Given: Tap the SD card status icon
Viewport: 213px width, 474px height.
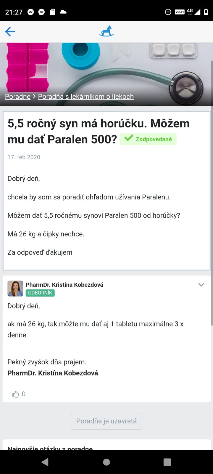Looking at the screenshot, I should [52, 12].
